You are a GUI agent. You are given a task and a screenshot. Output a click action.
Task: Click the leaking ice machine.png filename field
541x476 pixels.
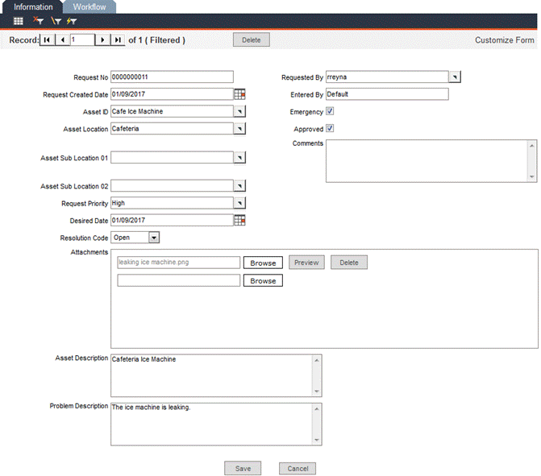click(178, 263)
